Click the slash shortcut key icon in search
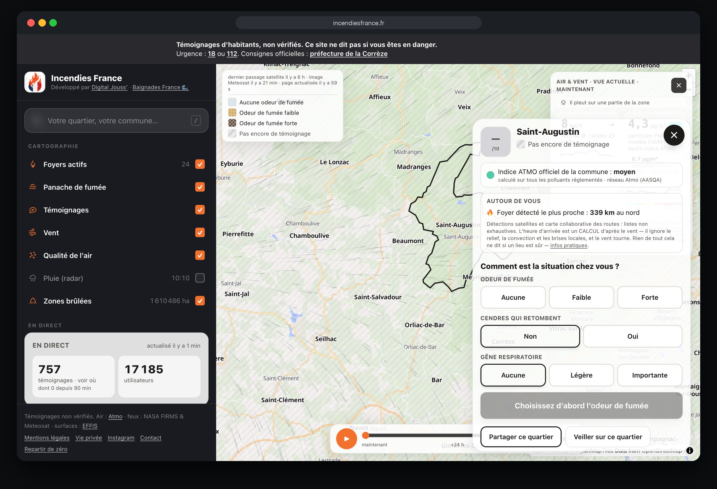Screen dimensions: 717x489 (x=195, y=121)
